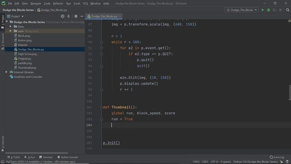The width and height of the screenshot is (291, 164).
Task: Close the Dodge_The_Blocks.py editor tab
Action: click(120, 16)
